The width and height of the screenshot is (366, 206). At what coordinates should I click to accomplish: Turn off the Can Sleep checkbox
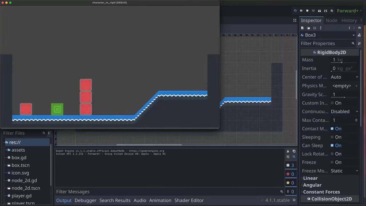point(332,145)
